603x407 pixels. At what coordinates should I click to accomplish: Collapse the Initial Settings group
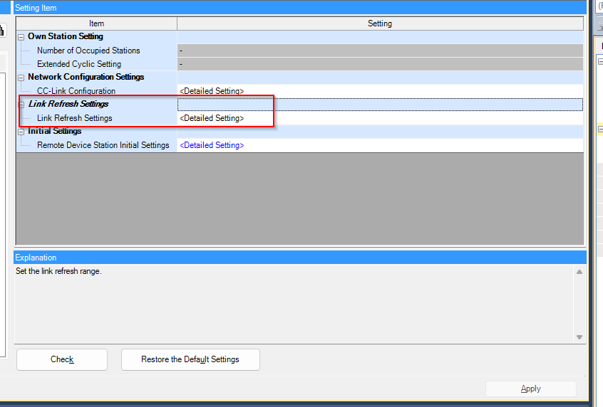(21, 132)
